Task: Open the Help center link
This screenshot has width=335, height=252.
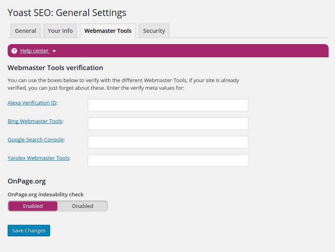Action: tap(35, 51)
